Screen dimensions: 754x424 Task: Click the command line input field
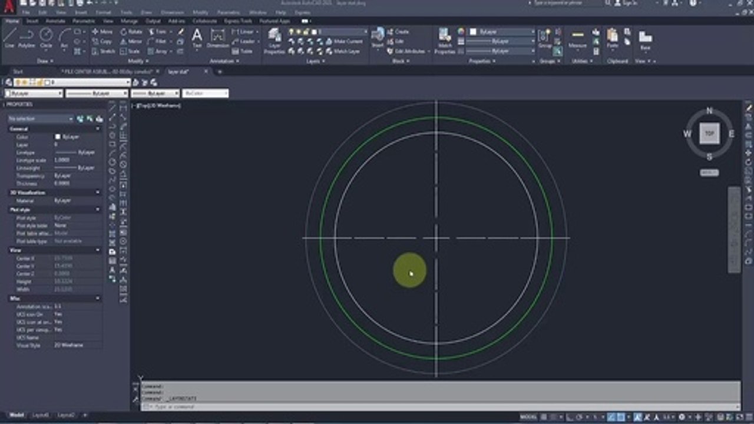pos(439,406)
